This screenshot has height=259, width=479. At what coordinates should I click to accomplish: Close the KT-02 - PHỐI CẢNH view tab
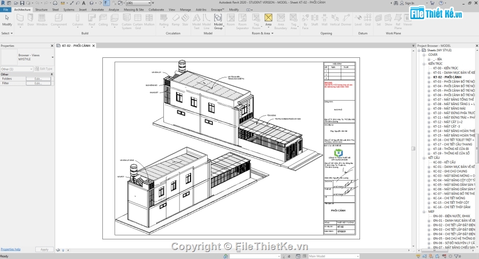(x=93, y=46)
